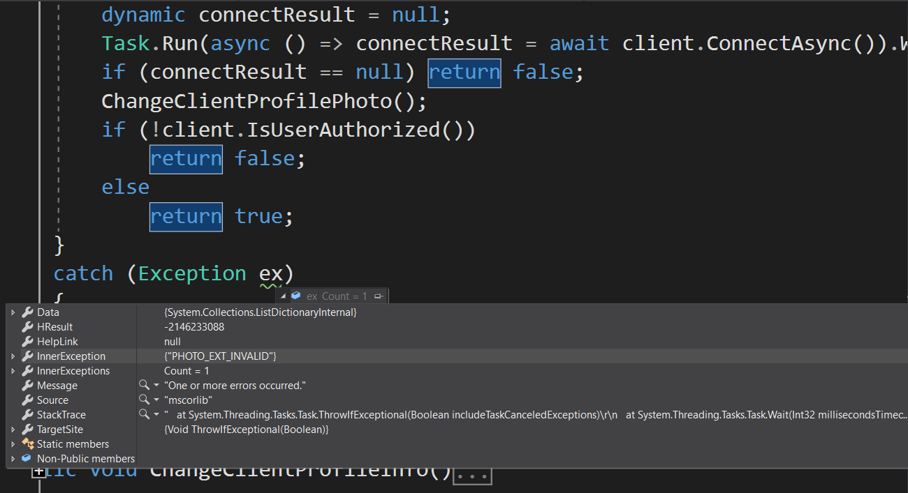Click the blue brick icon beside Non-Public members

pyautogui.click(x=26, y=458)
